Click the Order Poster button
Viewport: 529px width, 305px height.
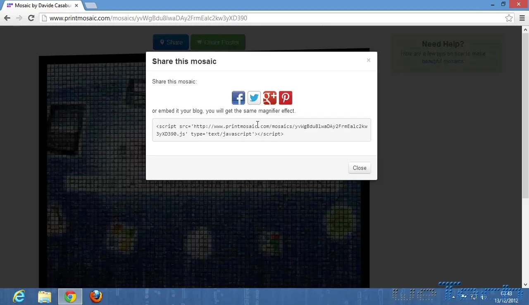click(x=218, y=42)
